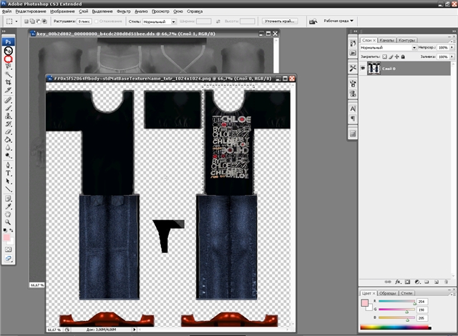Open the layer blend mode dropdown
The image size is (458, 336).
click(386, 48)
